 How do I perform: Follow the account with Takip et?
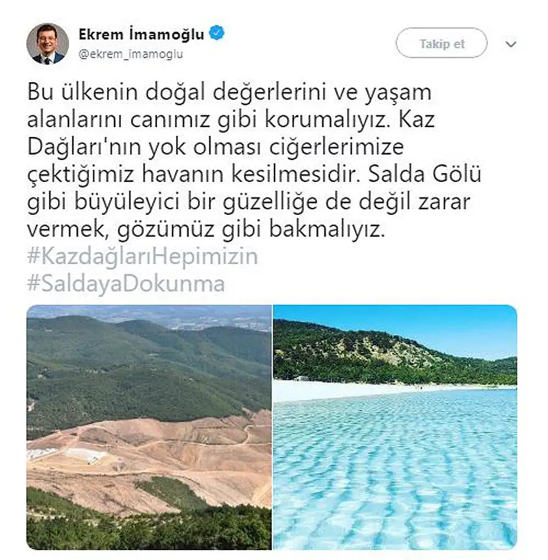coord(442,43)
